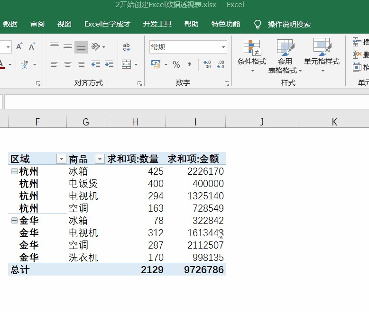Click the Wrap Text icon
This screenshot has height=312, width=369.
coord(127,46)
